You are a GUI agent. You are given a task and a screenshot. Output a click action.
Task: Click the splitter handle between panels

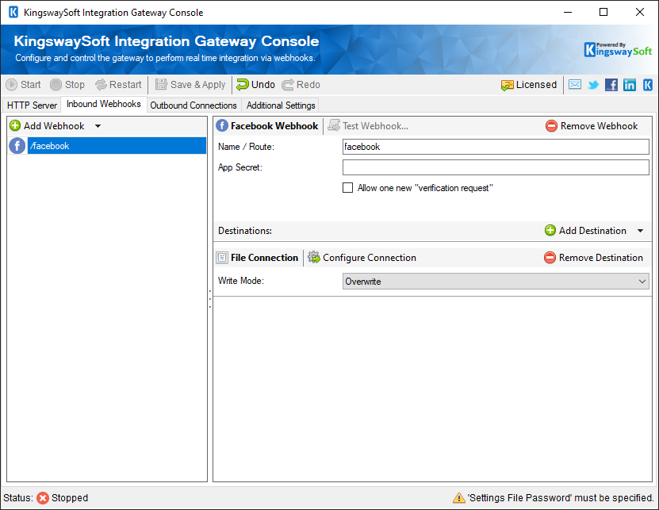[209, 299]
